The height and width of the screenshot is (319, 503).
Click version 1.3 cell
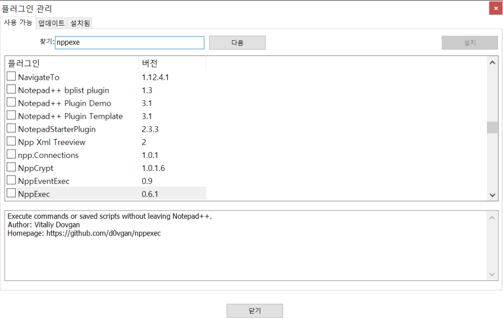click(147, 90)
